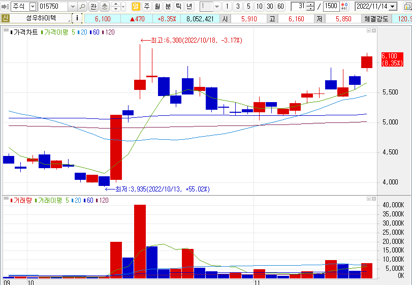The width and height of the screenshot is (412, 285).
Task: Click the 5 interval button
Action: [x=248, y=6]
